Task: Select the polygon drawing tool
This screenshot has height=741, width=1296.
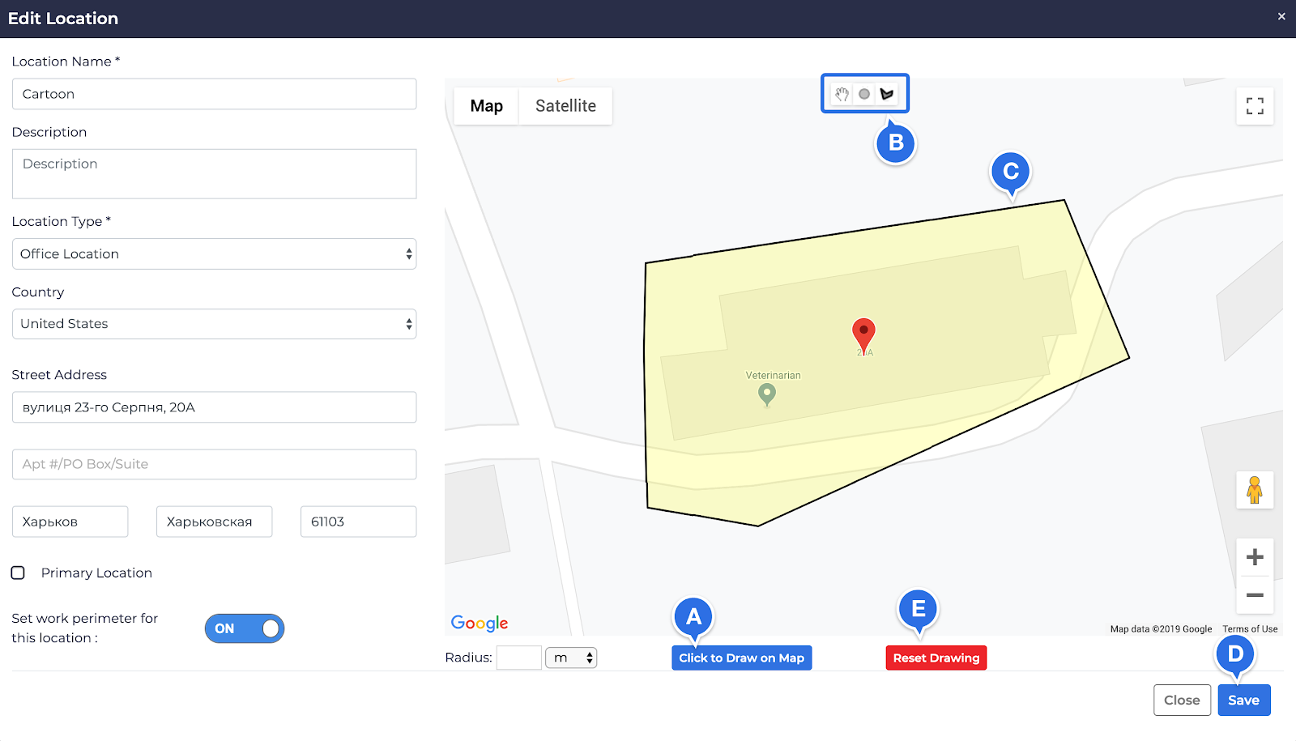Action: (887, 94)
